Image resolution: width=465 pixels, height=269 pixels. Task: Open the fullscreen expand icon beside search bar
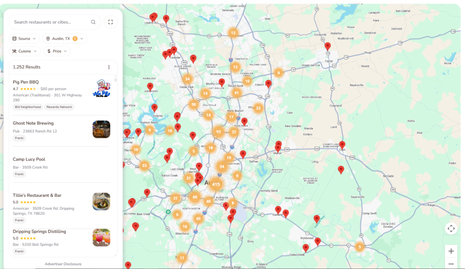tap(110, 22)
